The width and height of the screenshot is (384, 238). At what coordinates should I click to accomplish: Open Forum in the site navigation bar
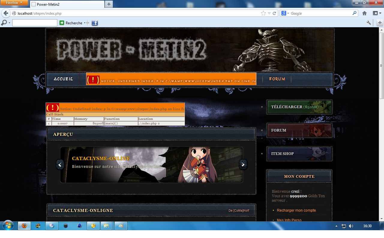click(x=277, y=79)
